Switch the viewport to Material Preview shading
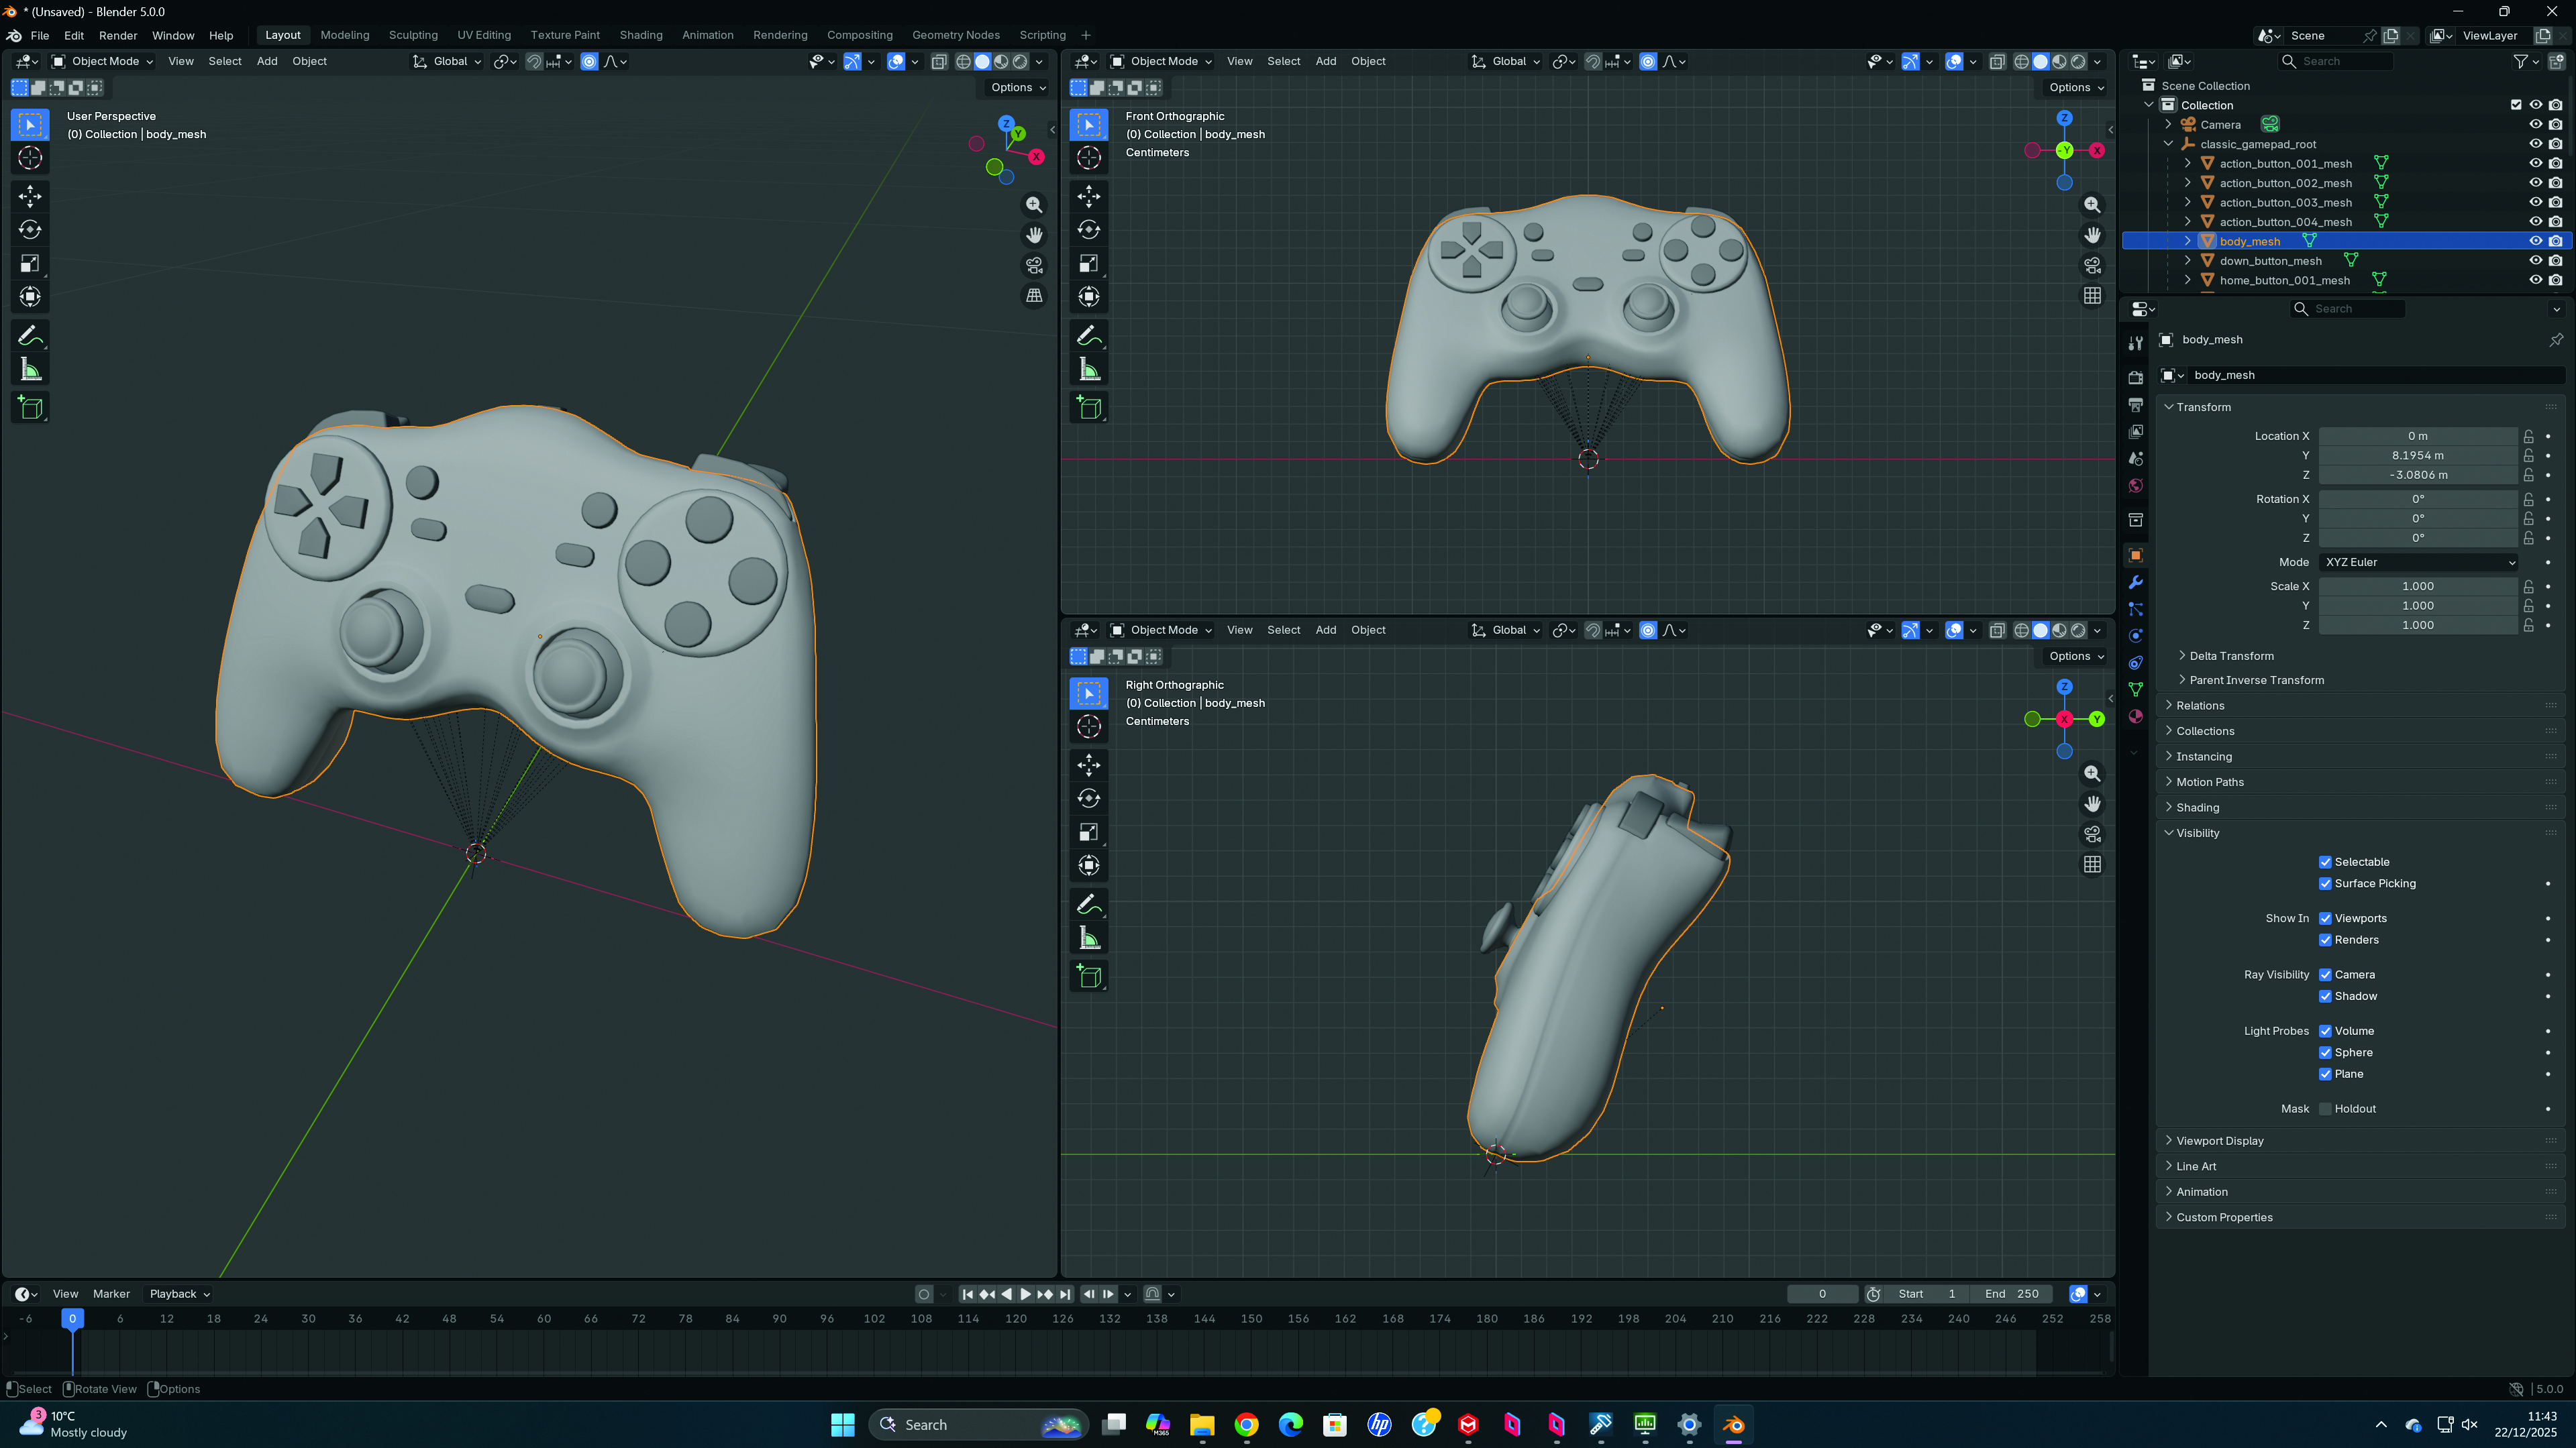This screenshot has height=1448, width=2576. pos(1001,61)
